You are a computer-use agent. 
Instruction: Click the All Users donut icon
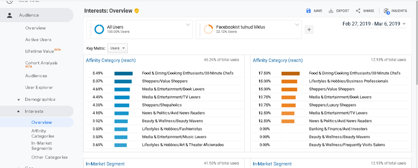point(99,29)
